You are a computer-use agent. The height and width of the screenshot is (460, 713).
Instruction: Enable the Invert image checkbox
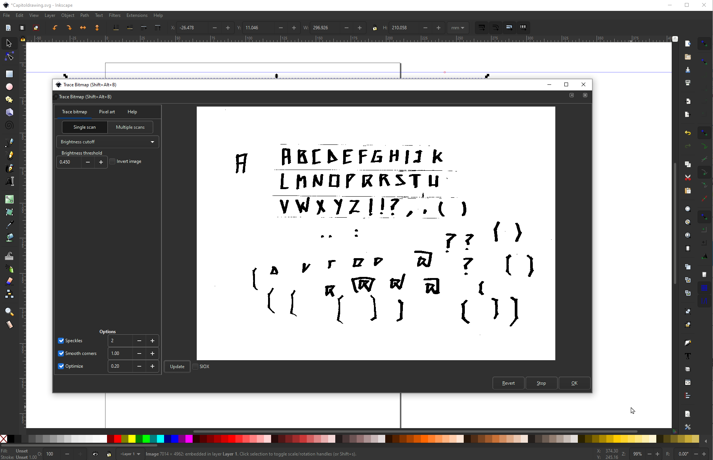coord(112,161)
